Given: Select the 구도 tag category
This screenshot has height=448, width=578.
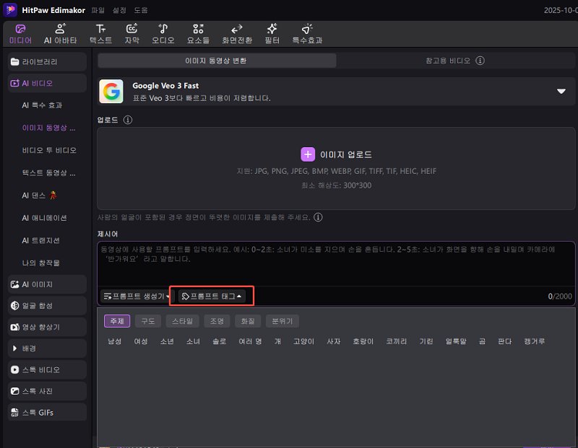Looking at the screenshot, I should pyautogui.click(x=147, y=321).
